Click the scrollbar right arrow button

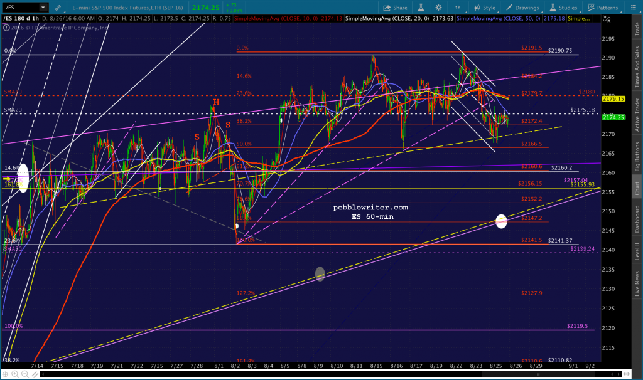coord(619,374)
